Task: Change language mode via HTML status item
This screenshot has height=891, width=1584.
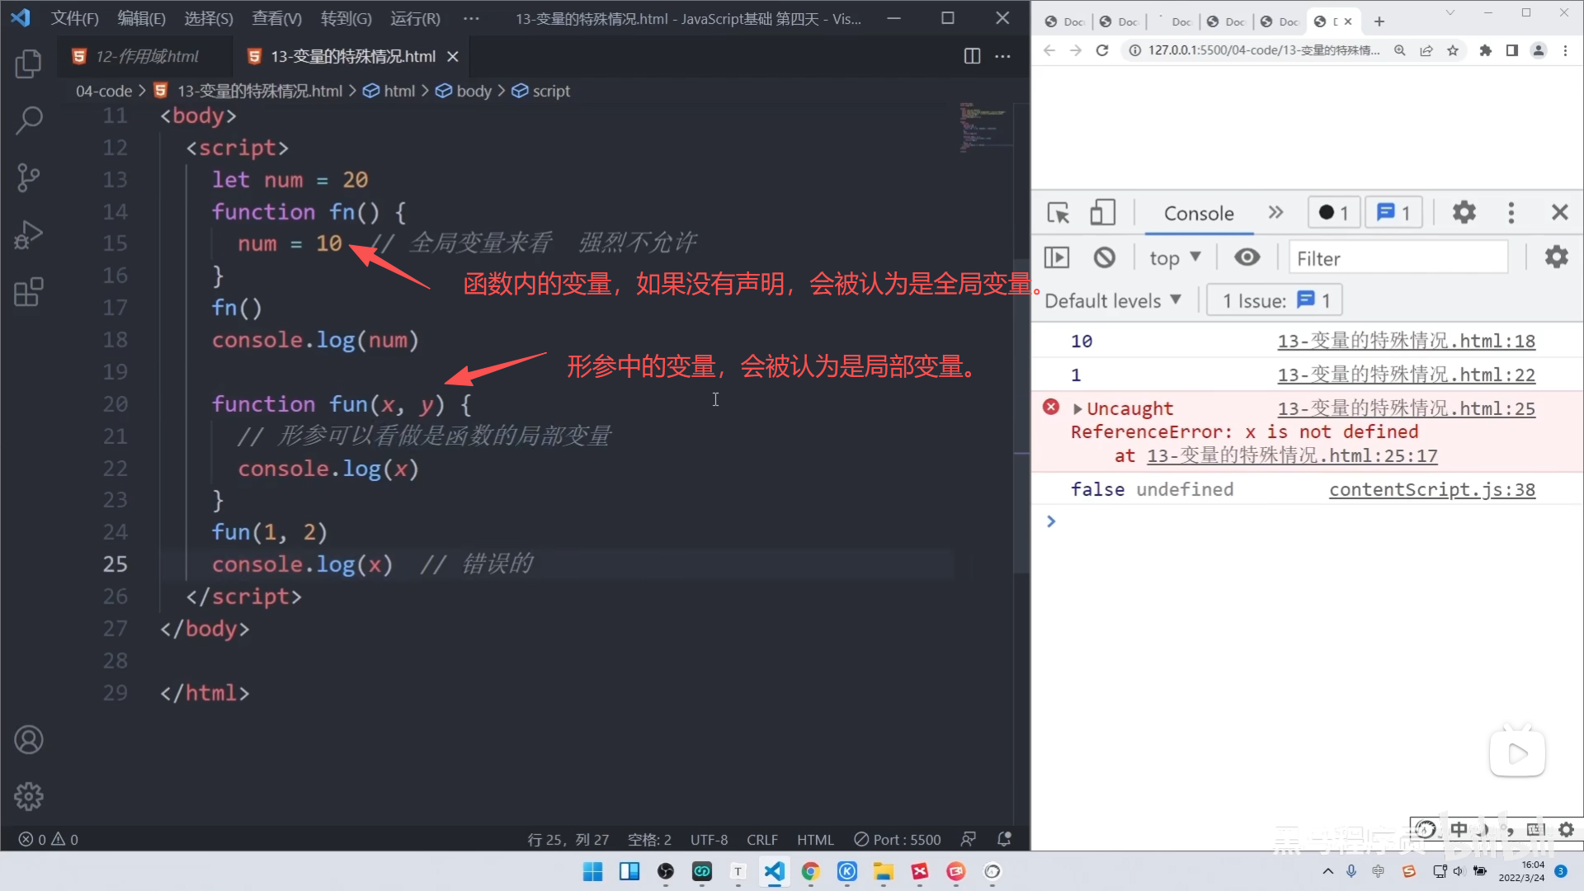Action: pos(815,839)
